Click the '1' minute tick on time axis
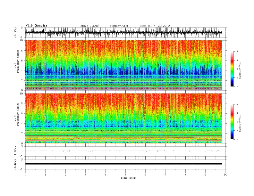The image size is (254, 196). point(45,175)
